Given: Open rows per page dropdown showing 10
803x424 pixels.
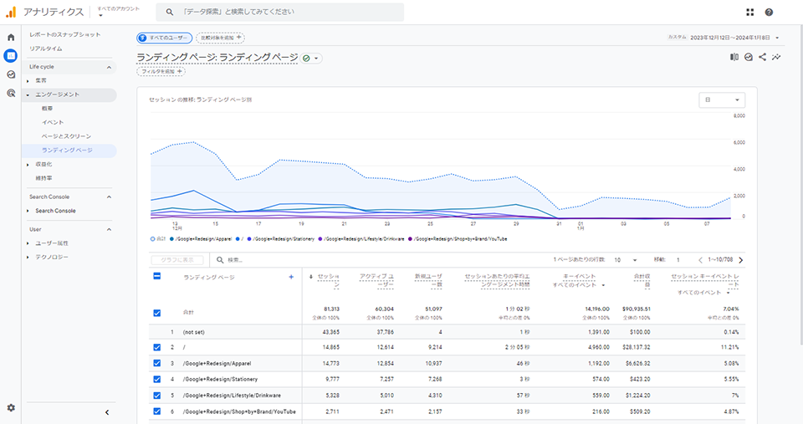Looking at the screenshot, I should pos(626,260).
